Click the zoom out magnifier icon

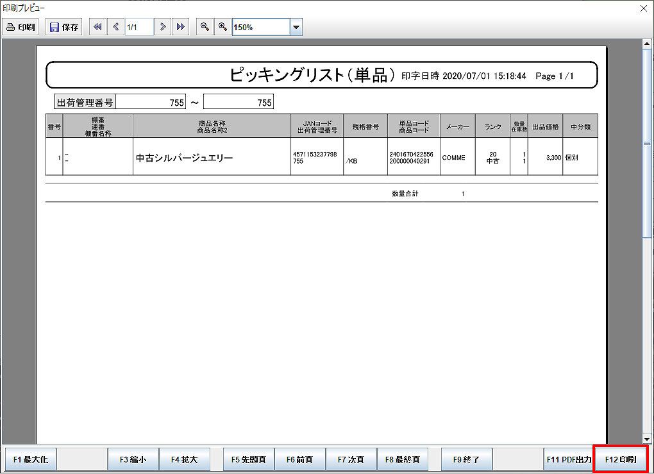pyautogui.click(x=205, y=27)
